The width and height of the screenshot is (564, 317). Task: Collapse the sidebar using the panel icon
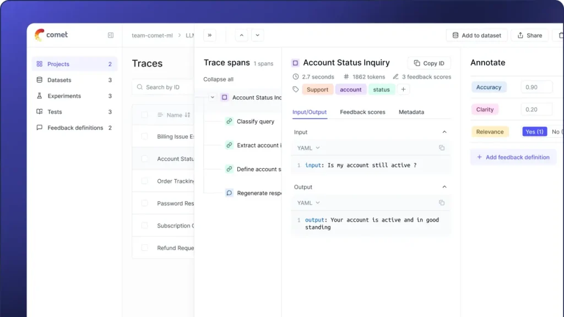click(x=111, y=35)
